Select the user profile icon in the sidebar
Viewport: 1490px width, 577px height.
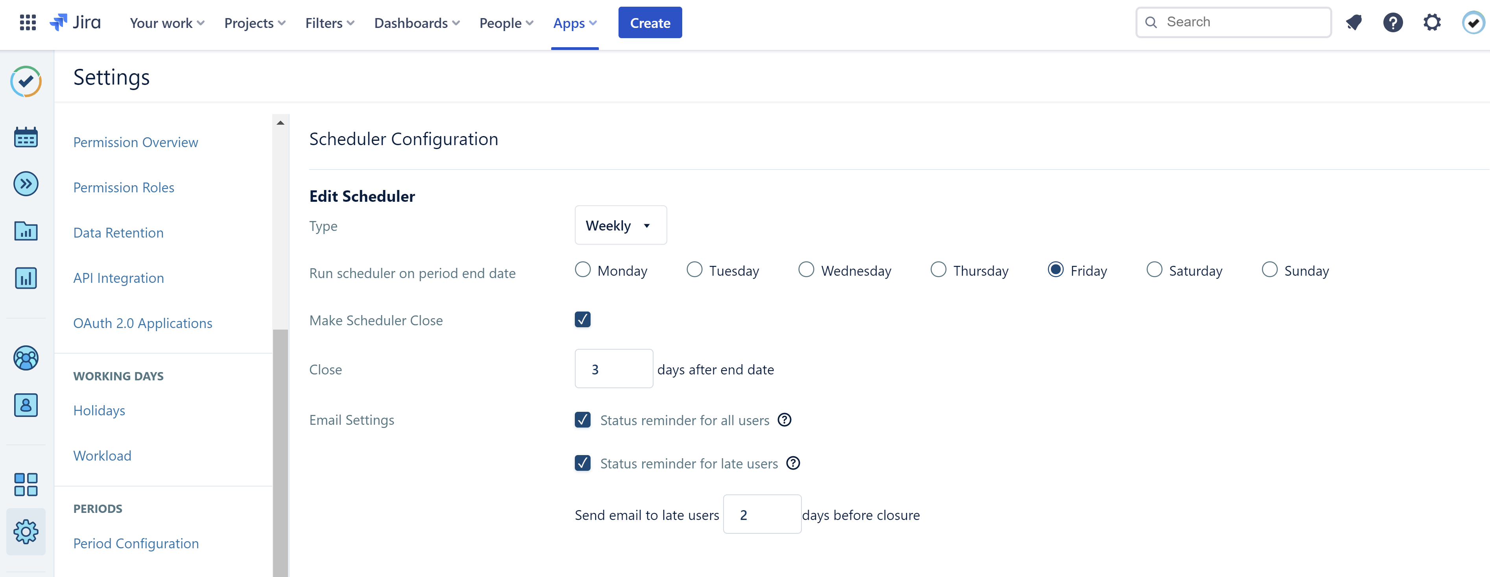click(26, 405)
